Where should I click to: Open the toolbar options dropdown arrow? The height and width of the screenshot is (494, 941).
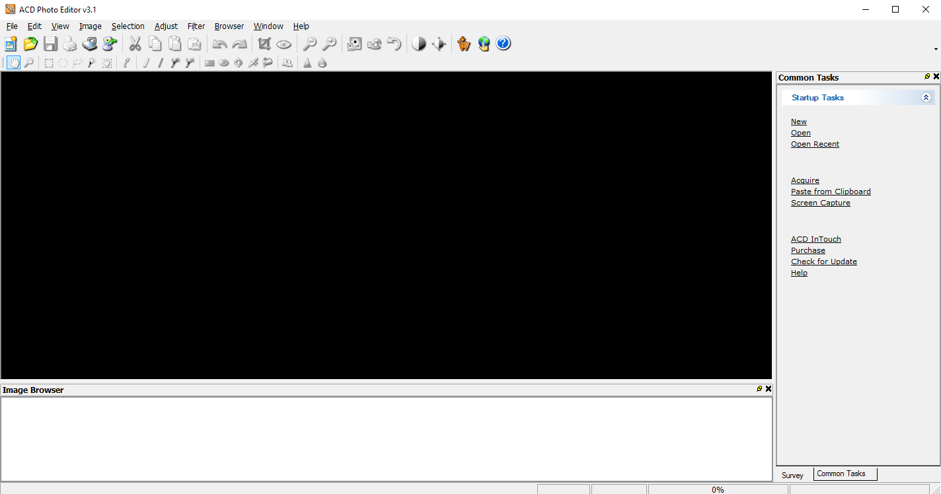click(x=936, y=49)
